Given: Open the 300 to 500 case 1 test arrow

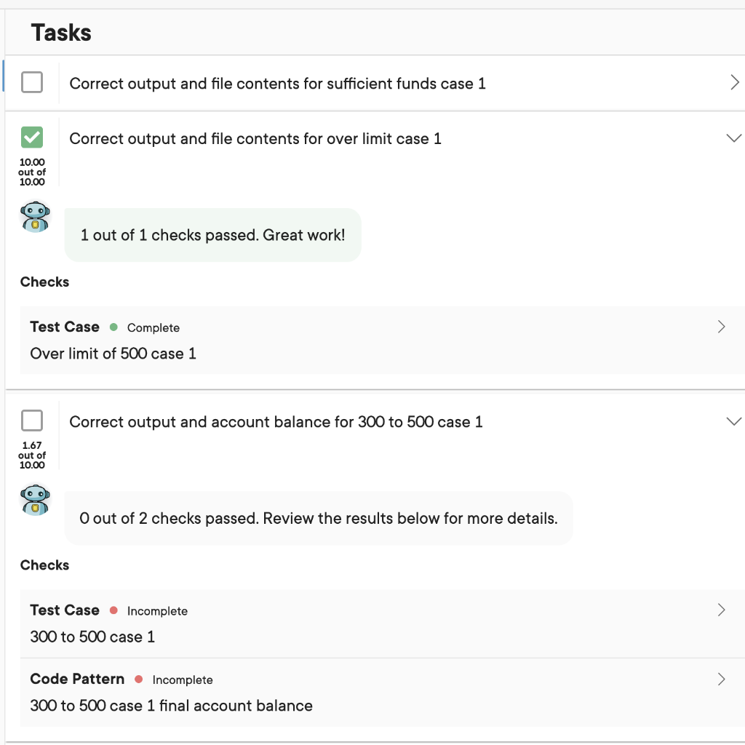Looking at the screenshot, I should coord(721,610).
